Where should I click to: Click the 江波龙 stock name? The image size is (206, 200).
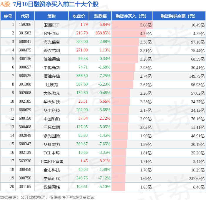click(51, 85)
